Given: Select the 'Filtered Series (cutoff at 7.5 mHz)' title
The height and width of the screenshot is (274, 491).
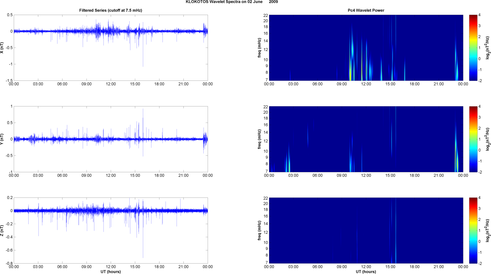Looking at the screenshot, I should point(111,10).
